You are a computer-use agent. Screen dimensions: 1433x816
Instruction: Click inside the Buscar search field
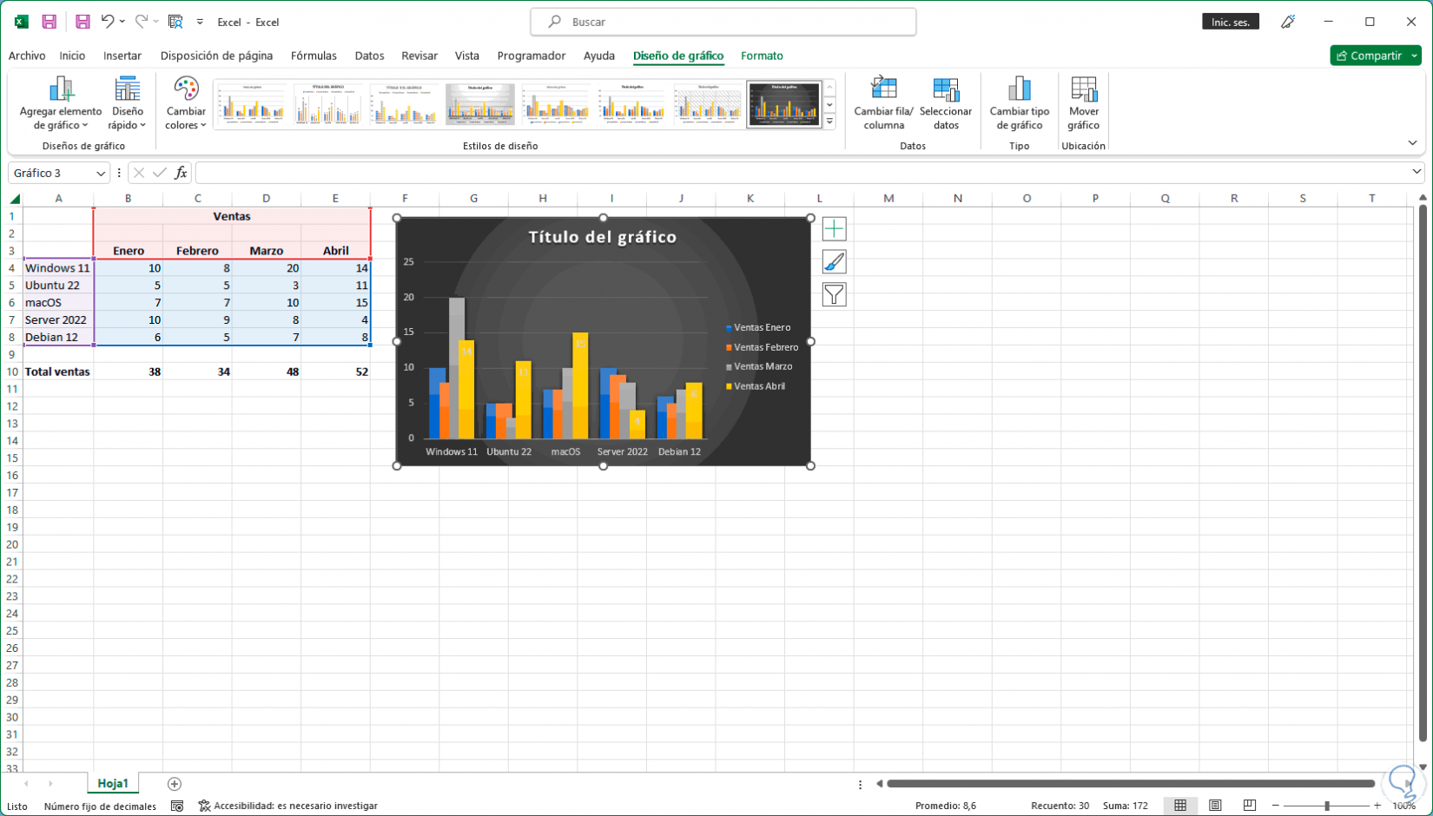[723, 22]
